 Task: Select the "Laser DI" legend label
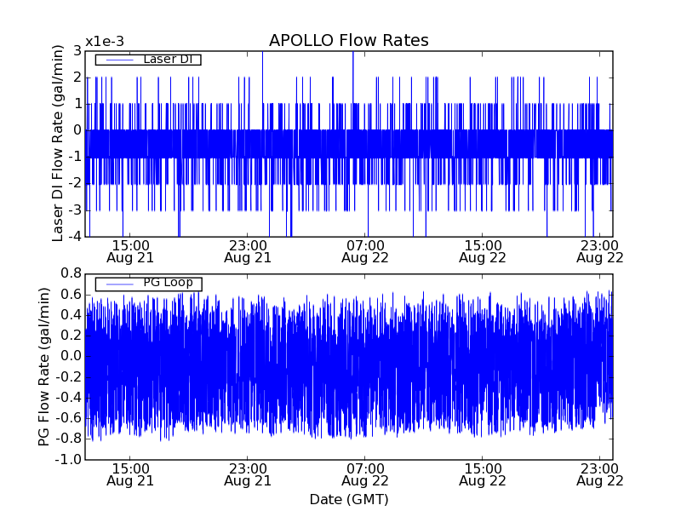pos(167,60)
